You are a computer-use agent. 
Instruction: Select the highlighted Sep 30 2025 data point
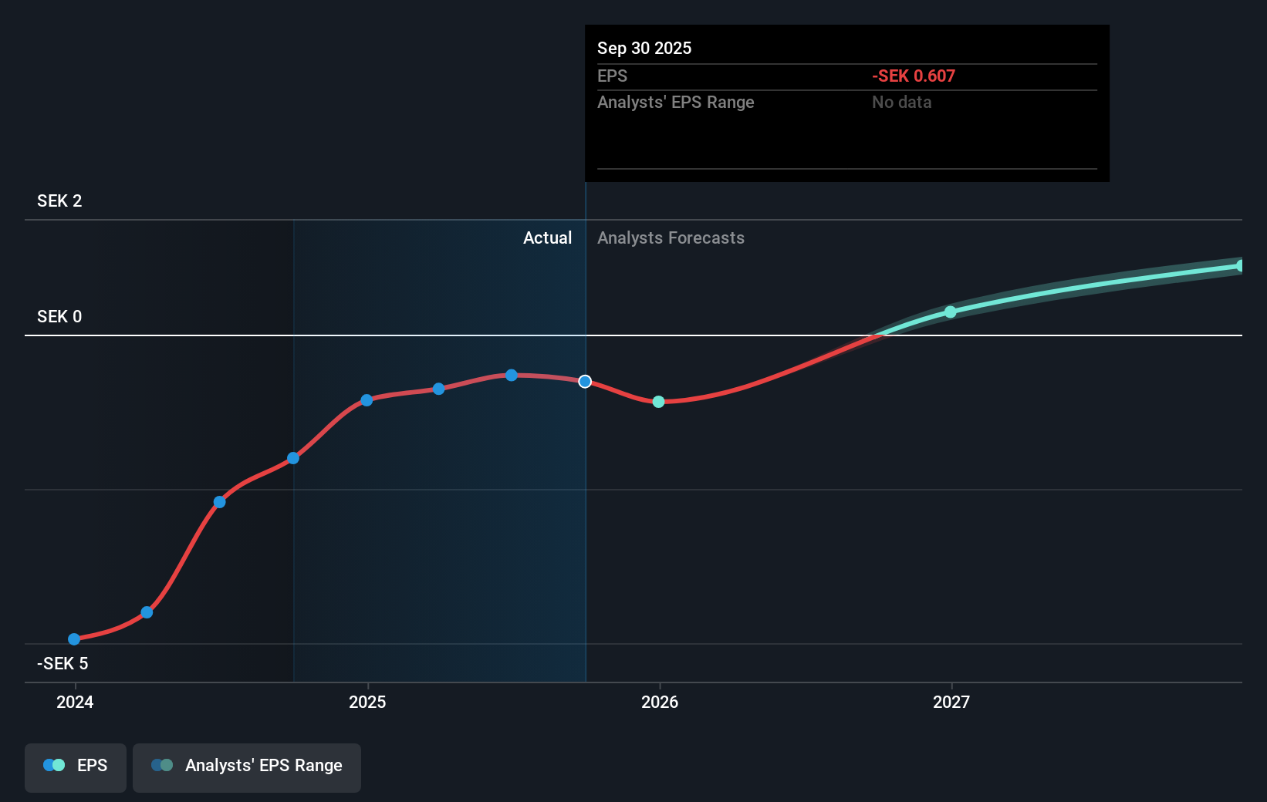(584, 381)
